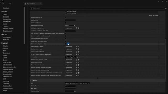Go to All Settings link
This screenshot has height=94, width=168.
[x=6, y=8]
